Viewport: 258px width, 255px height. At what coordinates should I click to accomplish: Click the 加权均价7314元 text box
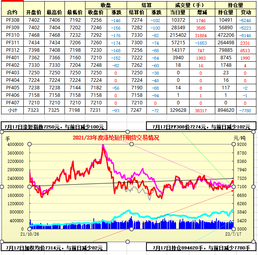click(55, 248)
